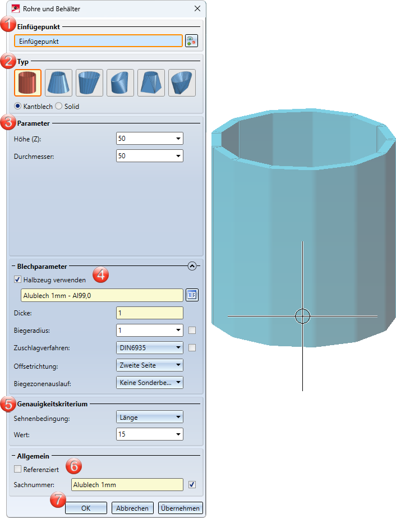Select the Solid radio button
This screenshot has width=396, height=518.
[x=59, y=106]
